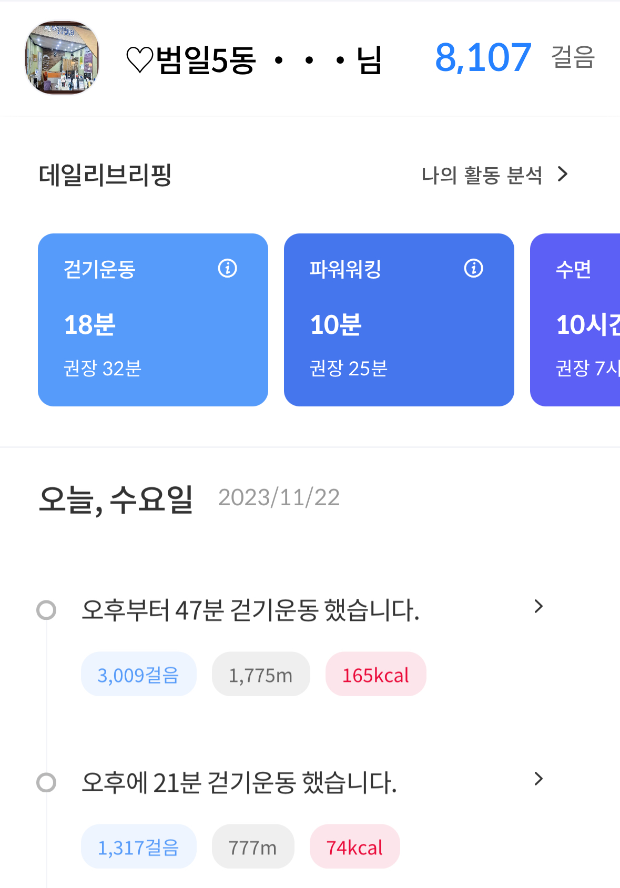Open 나의 활동 분석 link

point(481,175)
